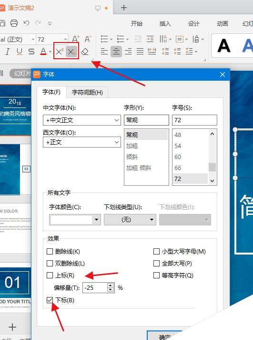This screenshot has width=253, height=340.
Task: Apply distributed alignment icon
Action: tap(152, 52)
